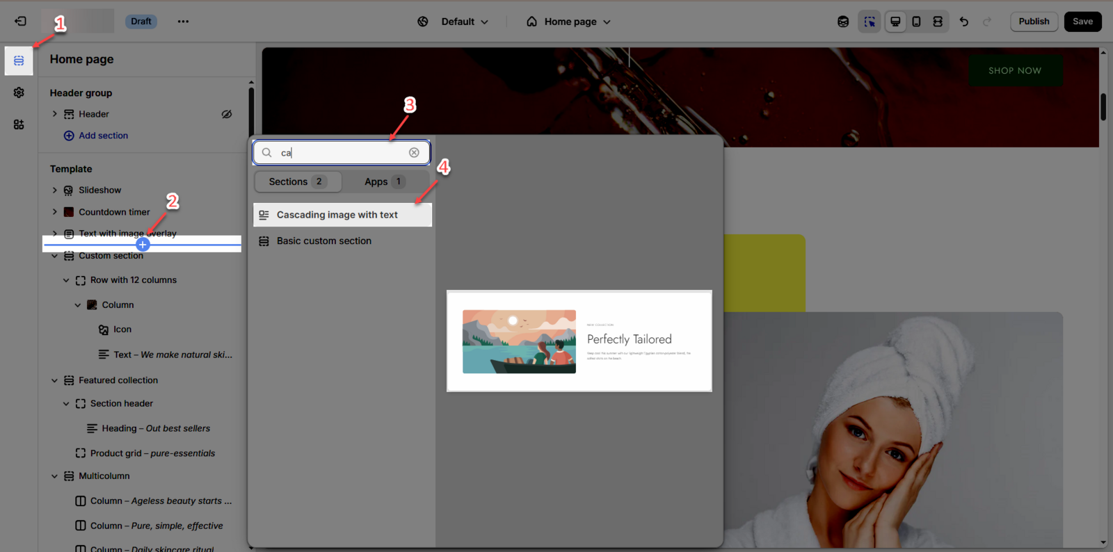Click the Publish button
The width and height of the screenshot is (1113, 552).
coord(1034,22)
